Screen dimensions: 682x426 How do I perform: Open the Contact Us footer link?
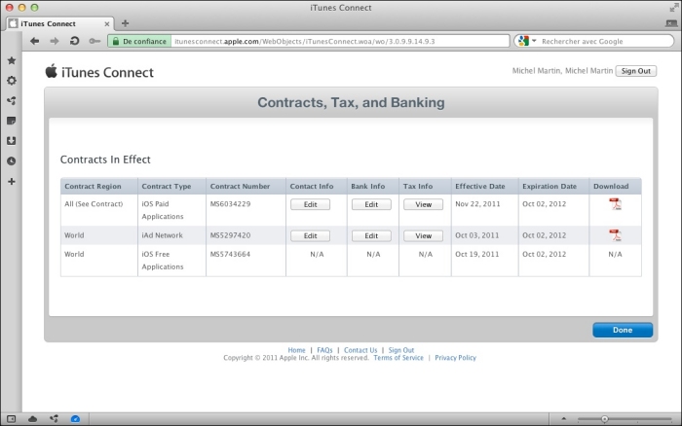(360, 350)
